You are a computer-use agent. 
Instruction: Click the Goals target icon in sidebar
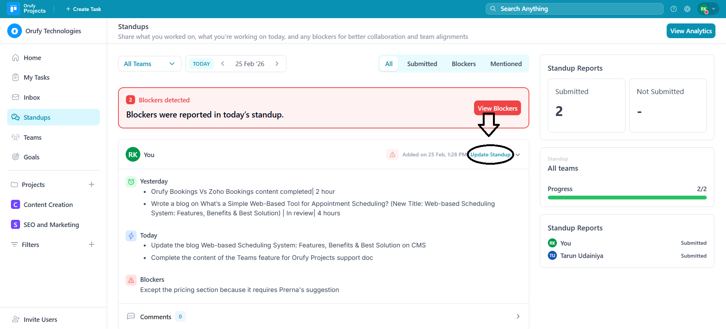tap(16, 157)
